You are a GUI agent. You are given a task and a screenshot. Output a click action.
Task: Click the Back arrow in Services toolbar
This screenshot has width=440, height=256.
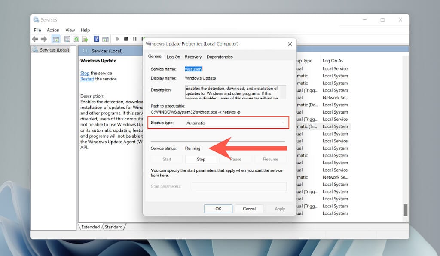pyautogui.click(x=35, y=39)
